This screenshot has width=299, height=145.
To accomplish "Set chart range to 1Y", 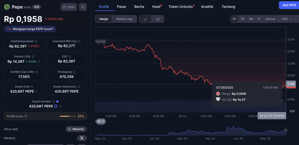I will pyautogui.click(x=259, y=19).
